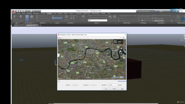Open the Insert ribbon tab
Image resolution: width=185 pixels, height=104 pixels.
click(x=23, y=14)
